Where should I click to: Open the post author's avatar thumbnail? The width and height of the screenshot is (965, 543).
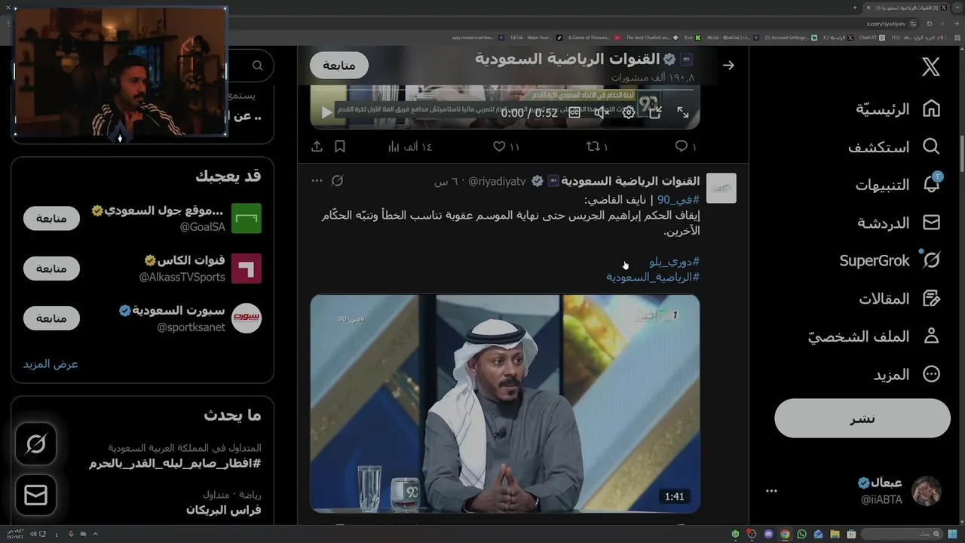[721, 189]
